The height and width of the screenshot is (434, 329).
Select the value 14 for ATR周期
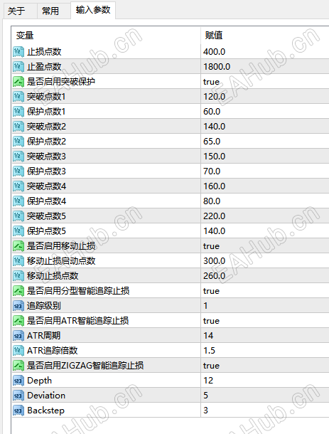coord(208,336)
